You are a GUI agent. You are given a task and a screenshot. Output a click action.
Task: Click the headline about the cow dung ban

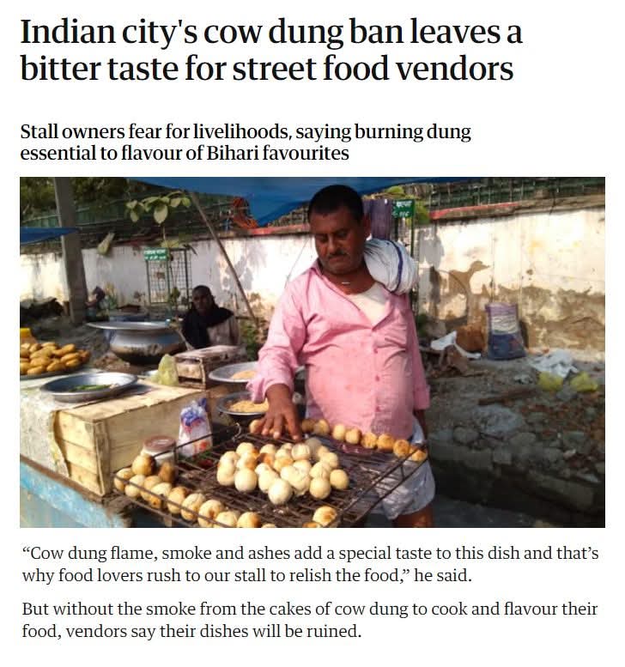coord(271,50)
